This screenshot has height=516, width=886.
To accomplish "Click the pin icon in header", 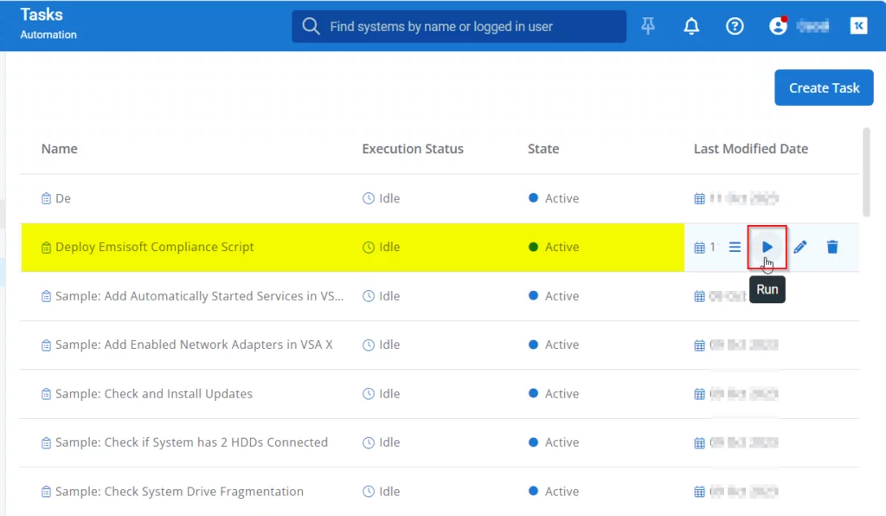I will point(648,27).
